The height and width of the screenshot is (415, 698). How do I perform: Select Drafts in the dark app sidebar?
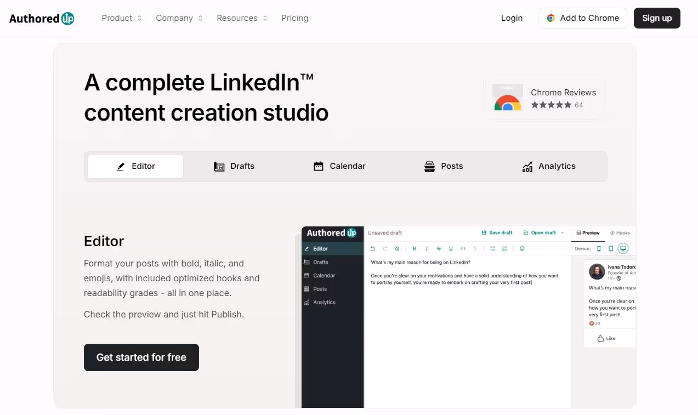click(x=333, y=262)
